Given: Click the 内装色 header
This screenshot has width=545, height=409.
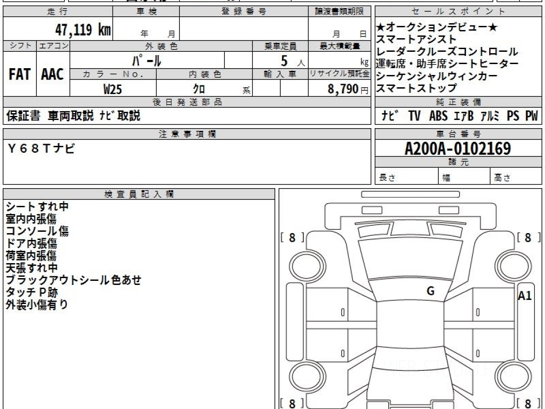Looking at the screenshot, I should click(204, 75).
